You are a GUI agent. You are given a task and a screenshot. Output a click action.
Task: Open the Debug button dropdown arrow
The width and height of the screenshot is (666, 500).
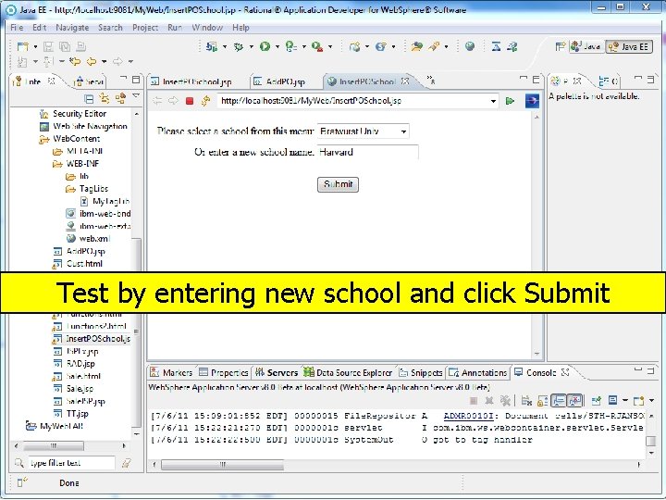coord(251,47)
